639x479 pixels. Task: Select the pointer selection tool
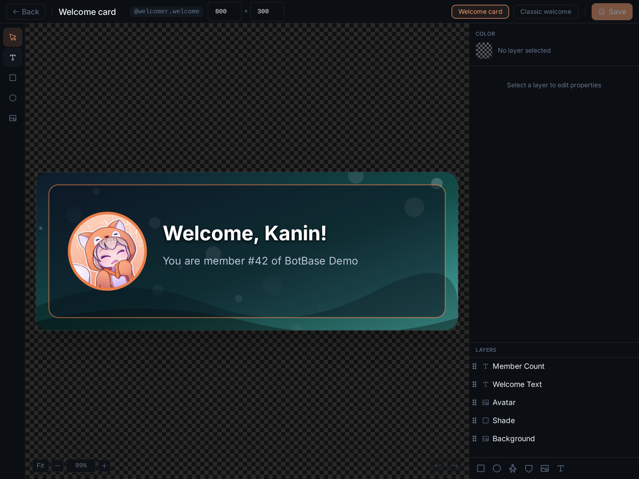(13, 37)
